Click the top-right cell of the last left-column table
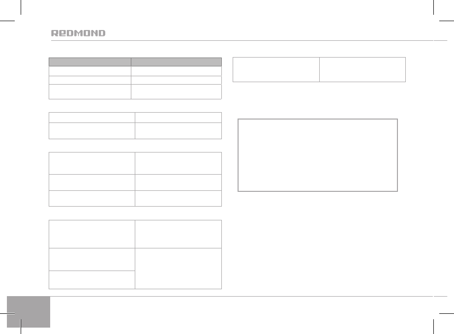The image size is (454, 334). click(178, 234)
